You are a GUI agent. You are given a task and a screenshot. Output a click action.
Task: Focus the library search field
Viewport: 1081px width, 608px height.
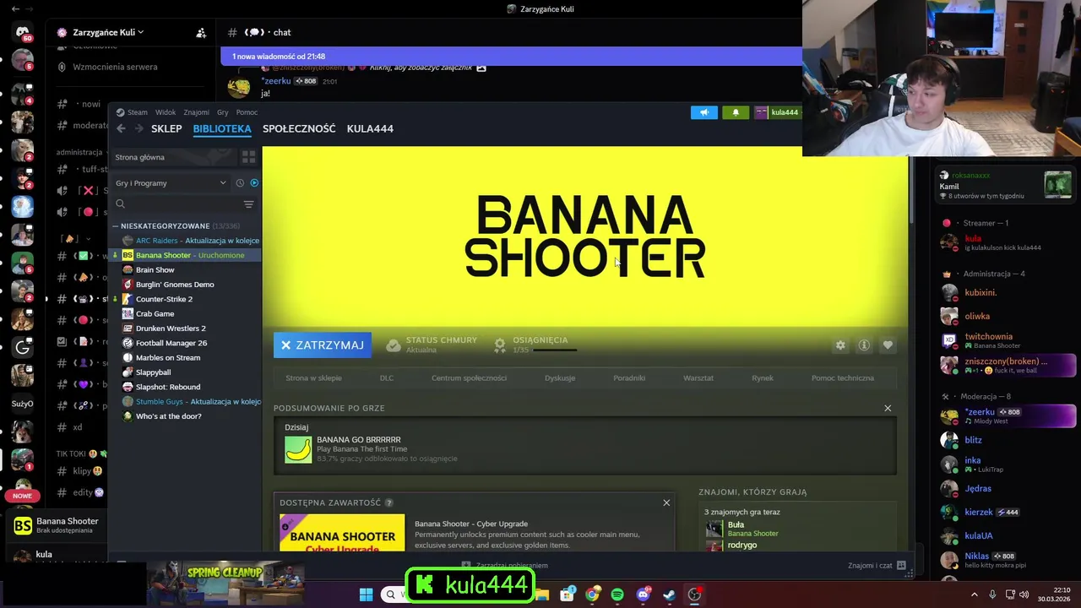pos(176,204)
